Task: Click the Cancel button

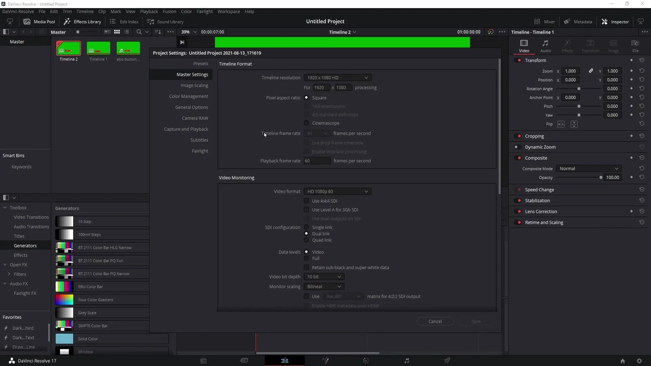Action: 435,321
